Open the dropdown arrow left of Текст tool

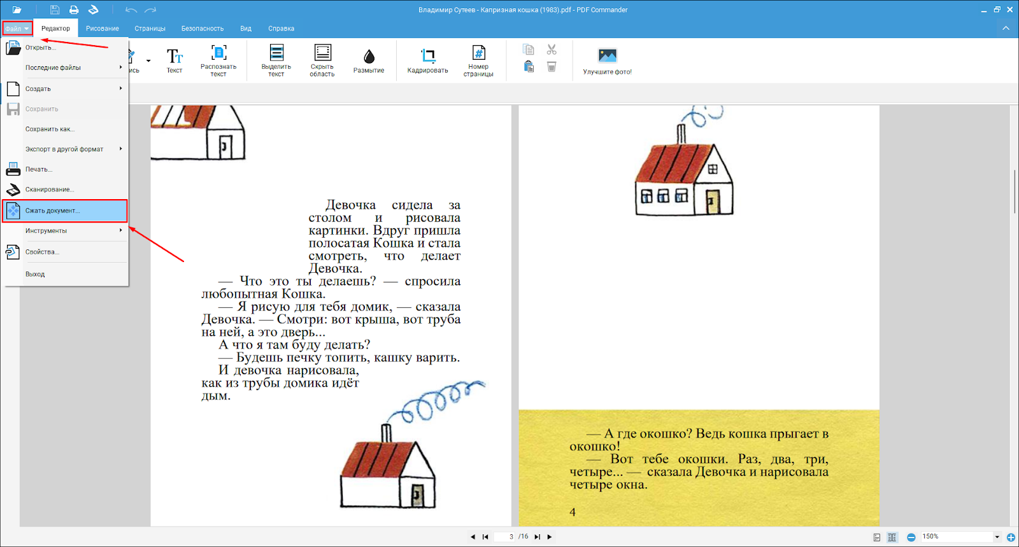[x=148, y=61]
